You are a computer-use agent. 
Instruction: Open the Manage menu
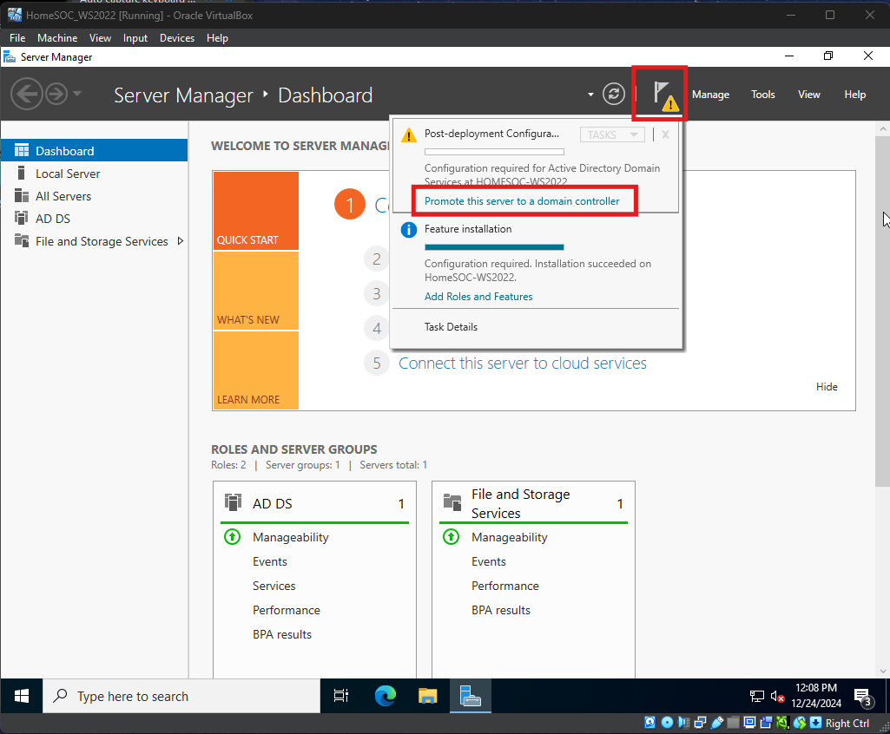(x=710, y=95)
